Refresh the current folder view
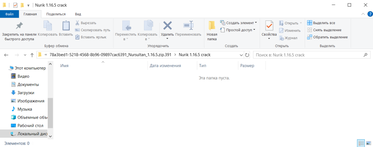This screenshot has width=373, height=147. pos(247,55)
